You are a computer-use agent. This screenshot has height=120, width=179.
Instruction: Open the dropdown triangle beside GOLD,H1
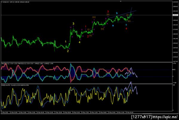(x=2, y=2)
